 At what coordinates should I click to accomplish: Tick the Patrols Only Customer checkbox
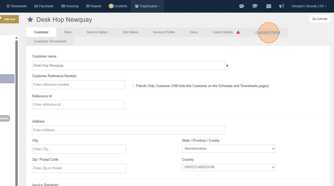pyautogui.click(x=134, y=86)
